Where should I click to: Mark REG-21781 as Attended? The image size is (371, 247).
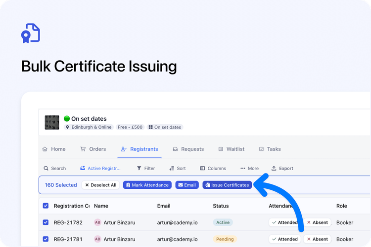284,239
